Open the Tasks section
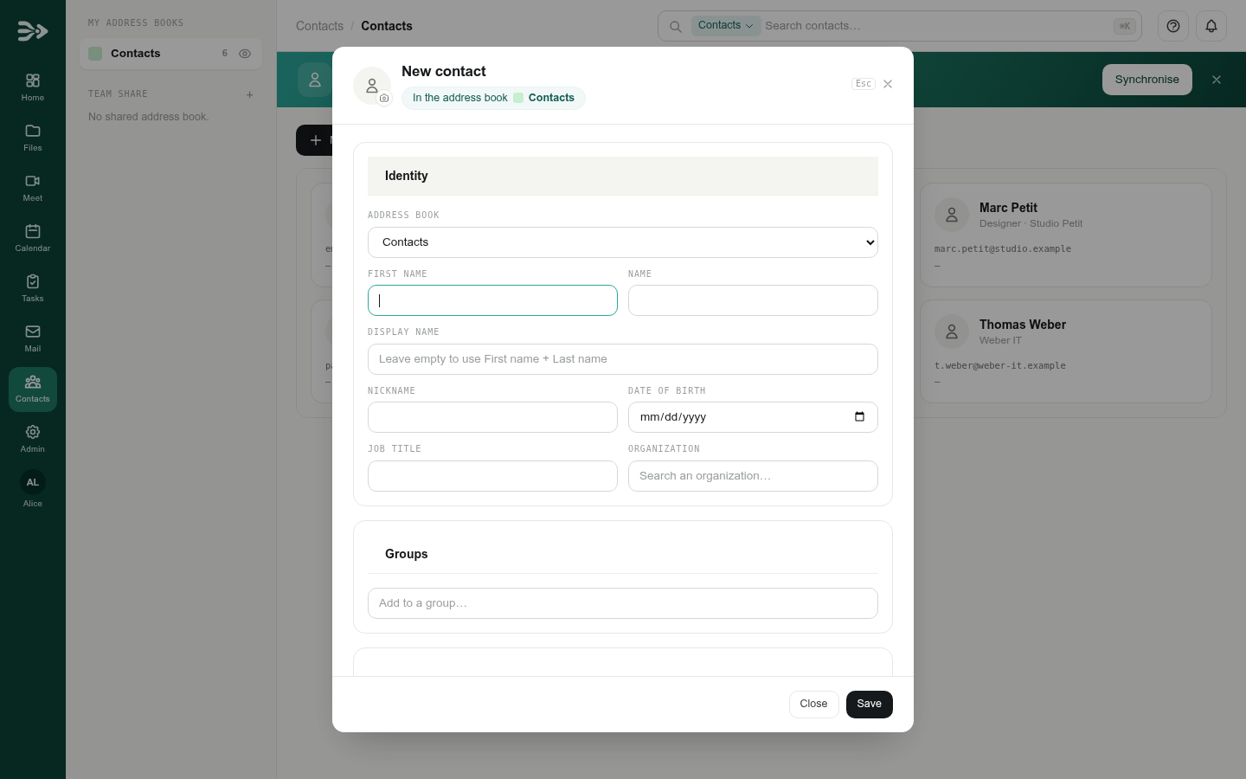1246x779 pixels. (33, 288)
